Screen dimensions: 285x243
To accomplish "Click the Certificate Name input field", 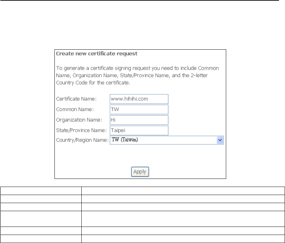I will tap(139, 99).
